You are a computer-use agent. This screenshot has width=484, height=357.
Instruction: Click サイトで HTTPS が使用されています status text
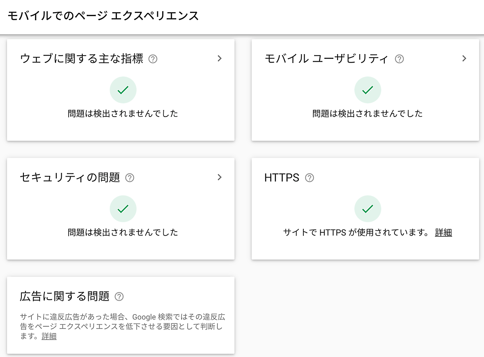(x=355, y=232)
